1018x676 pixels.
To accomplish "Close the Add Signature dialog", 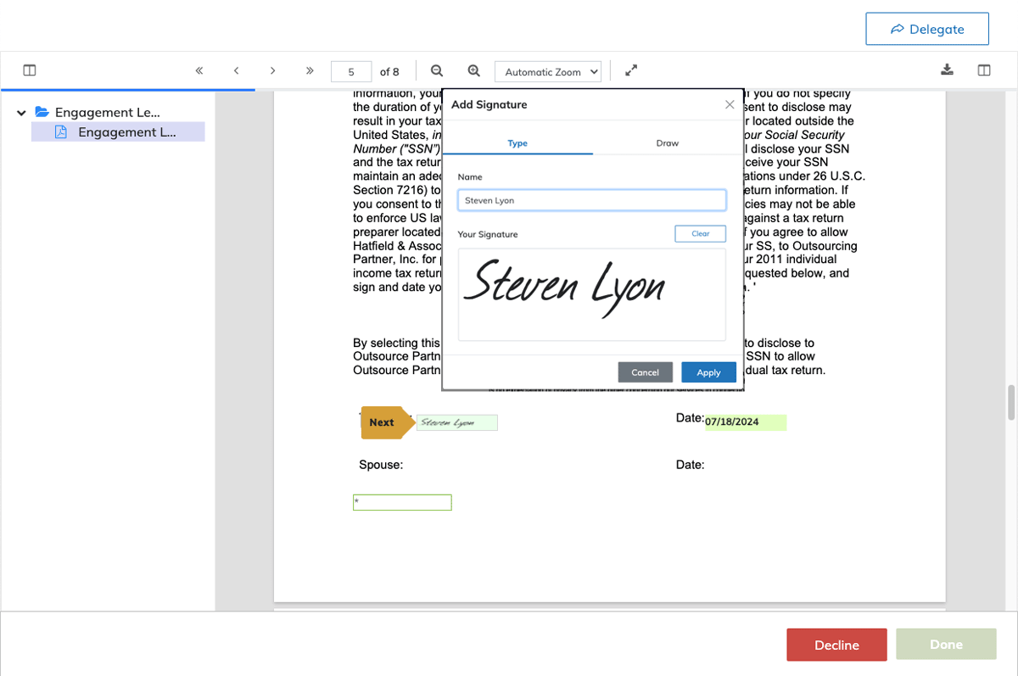I will 730,104.
